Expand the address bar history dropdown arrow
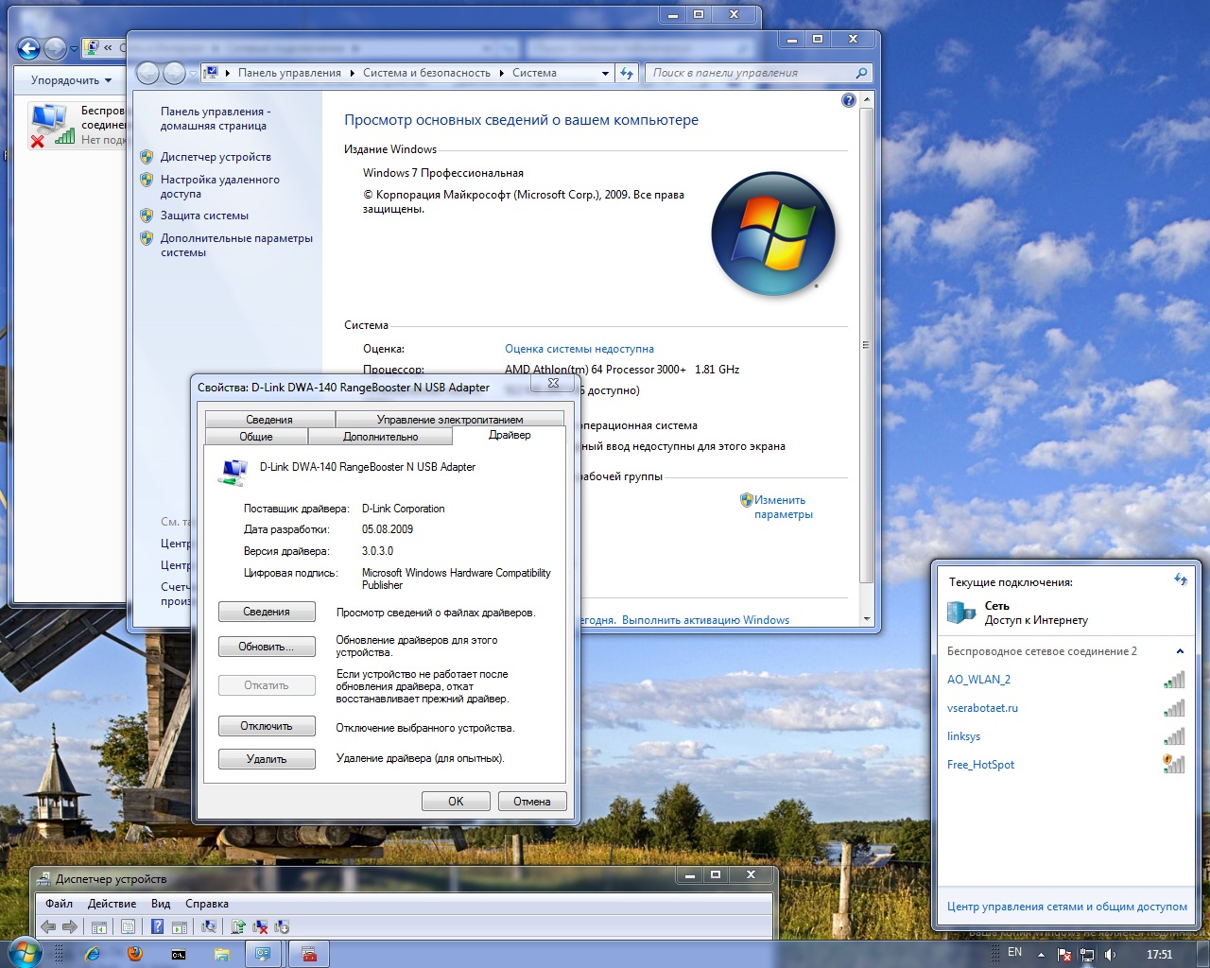Image resolution: width=1210 pixels, height=968 pixels. pyautogui.click(x=606, y=73)
